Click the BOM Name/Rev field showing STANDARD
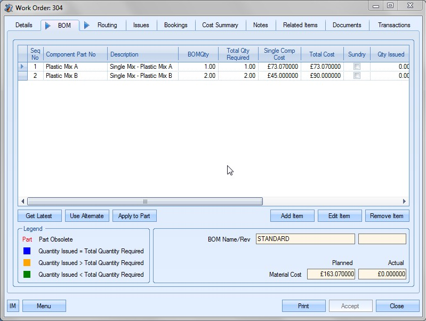 click(305, 239)
